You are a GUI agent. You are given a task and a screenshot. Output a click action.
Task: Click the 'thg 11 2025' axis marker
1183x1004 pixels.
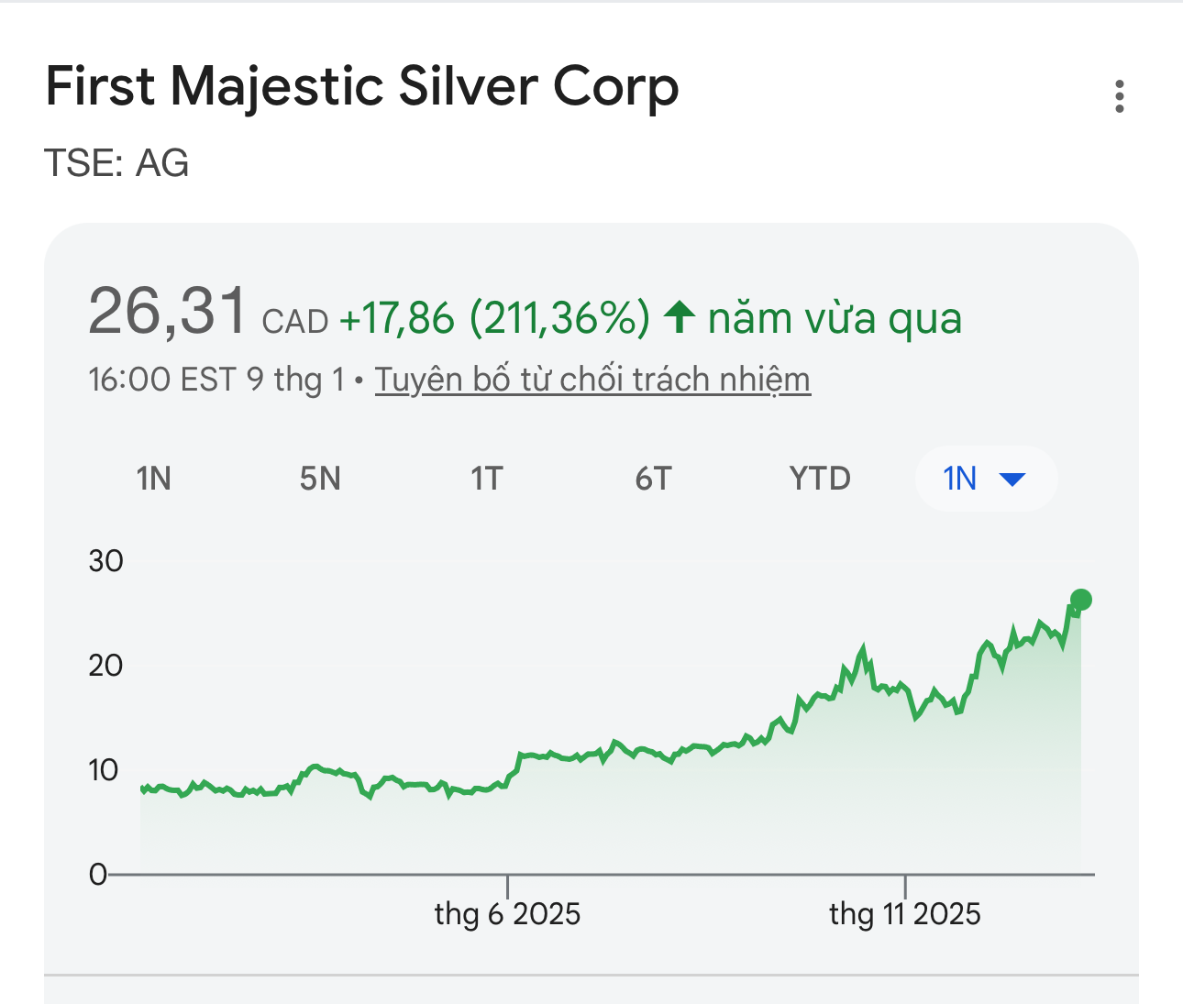click(905, 914)
